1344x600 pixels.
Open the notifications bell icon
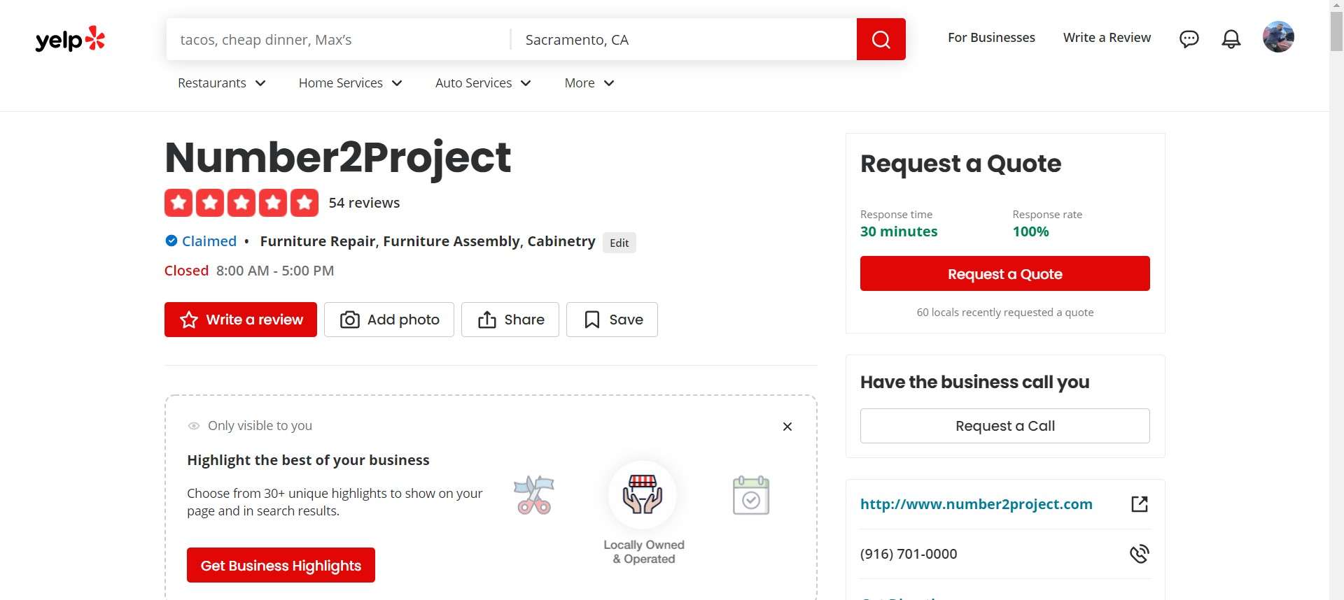1231,38
